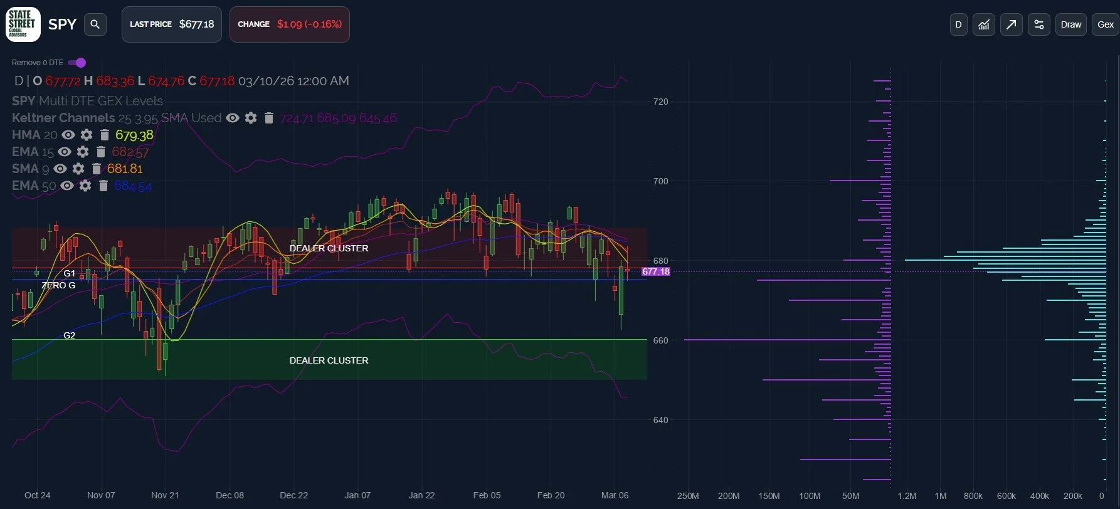Click the Gex button
The width and height of the screenshot is (1120, 509).
tap(1106, 24)
